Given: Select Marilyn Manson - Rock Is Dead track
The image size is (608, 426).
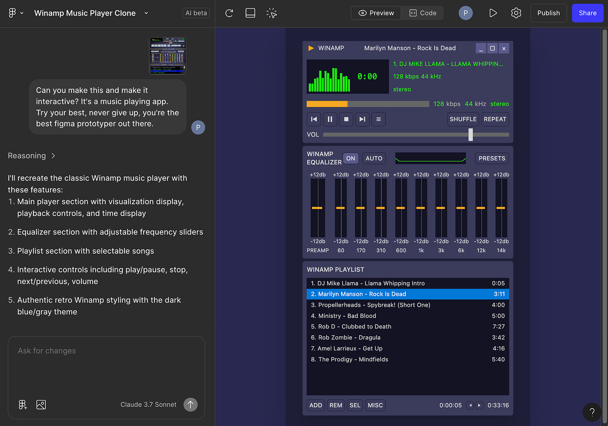Looking at the screenshot, I should point(408,294).
